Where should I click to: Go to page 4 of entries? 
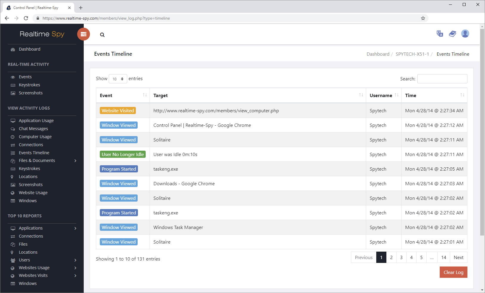point(411,258)
